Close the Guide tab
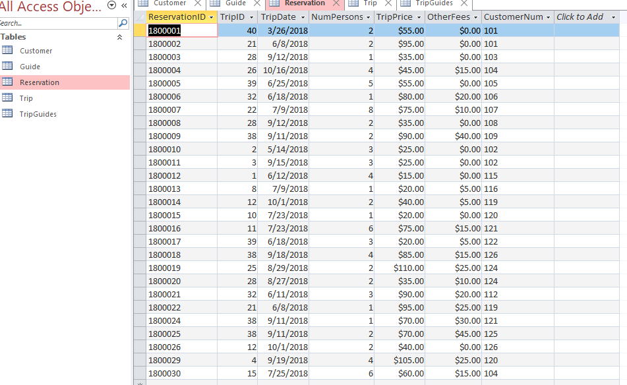The height and width of the screenshot is (385, 627). (x=257, y=3)
